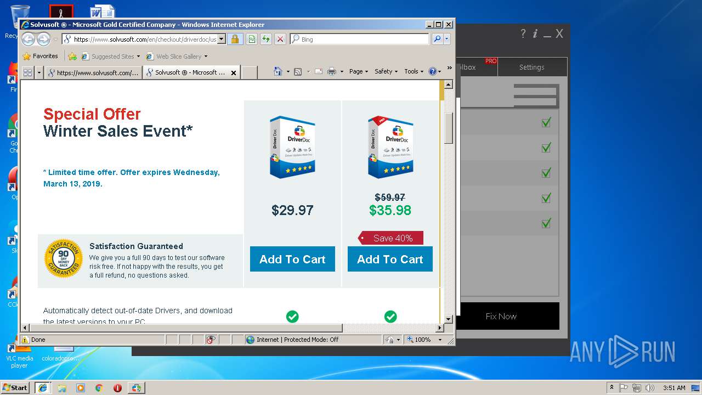Open the Page menu

[358, 71]
